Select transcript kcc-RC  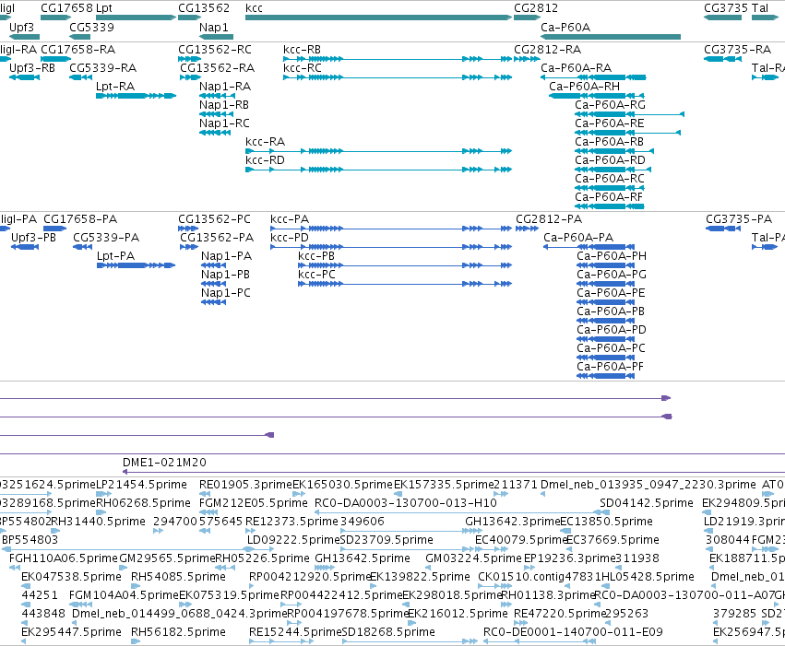pos(303,68)
